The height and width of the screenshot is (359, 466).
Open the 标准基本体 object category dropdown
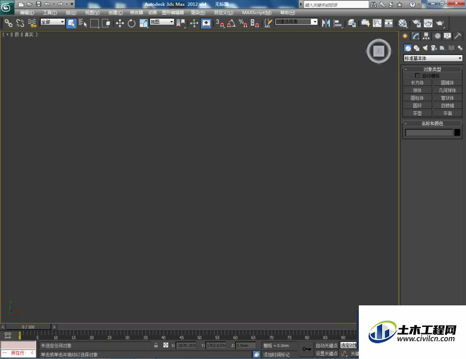coord(433,58)
